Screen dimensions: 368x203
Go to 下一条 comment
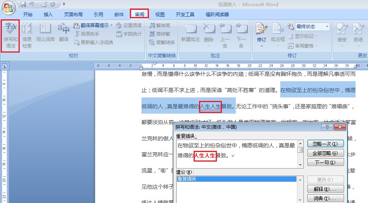pos(241,35)
